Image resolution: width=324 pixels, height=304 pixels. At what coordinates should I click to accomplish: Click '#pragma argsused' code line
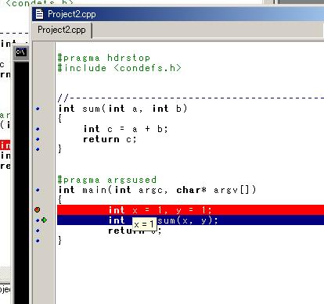(107, 180)
